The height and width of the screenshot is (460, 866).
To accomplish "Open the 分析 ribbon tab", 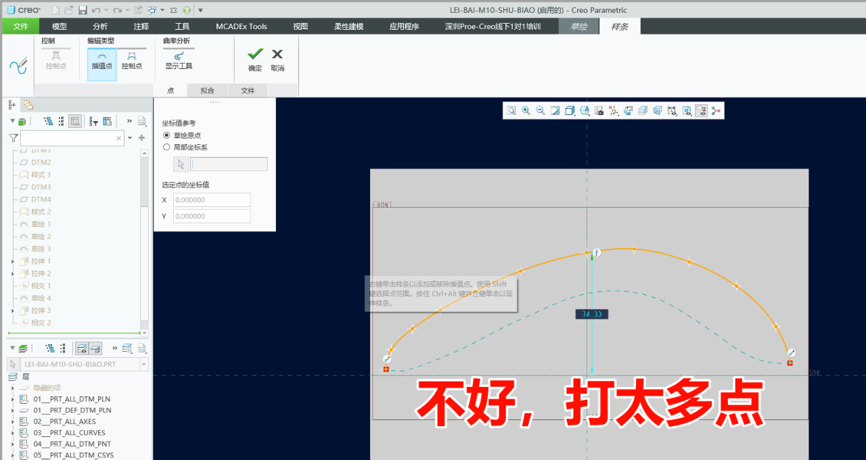I will pyautogui.click(x=100, y=26).
